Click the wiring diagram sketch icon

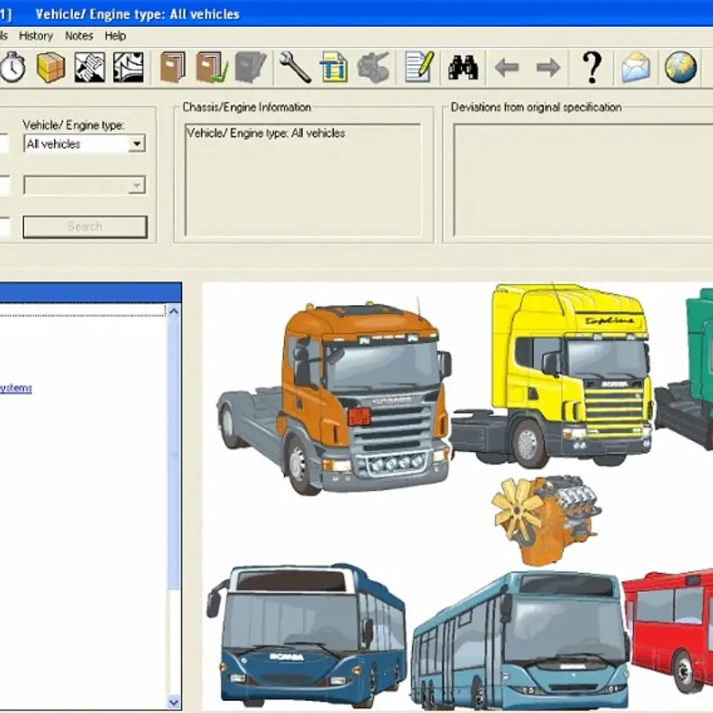(x=128, y=68)
